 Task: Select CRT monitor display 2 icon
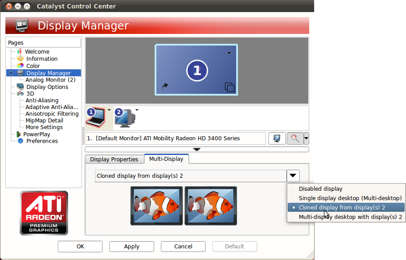125,118
